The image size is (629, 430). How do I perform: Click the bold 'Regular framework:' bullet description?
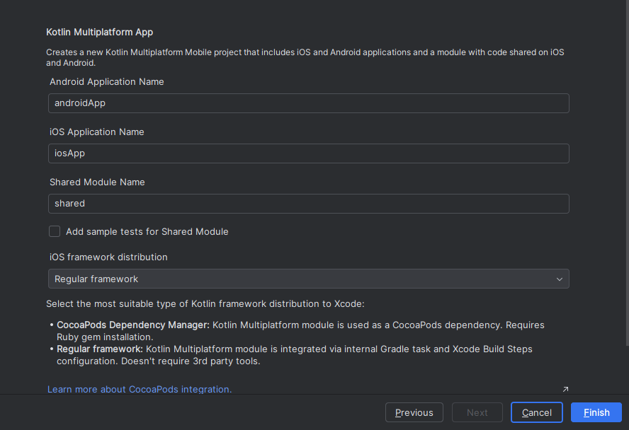(x=100, y=349)
